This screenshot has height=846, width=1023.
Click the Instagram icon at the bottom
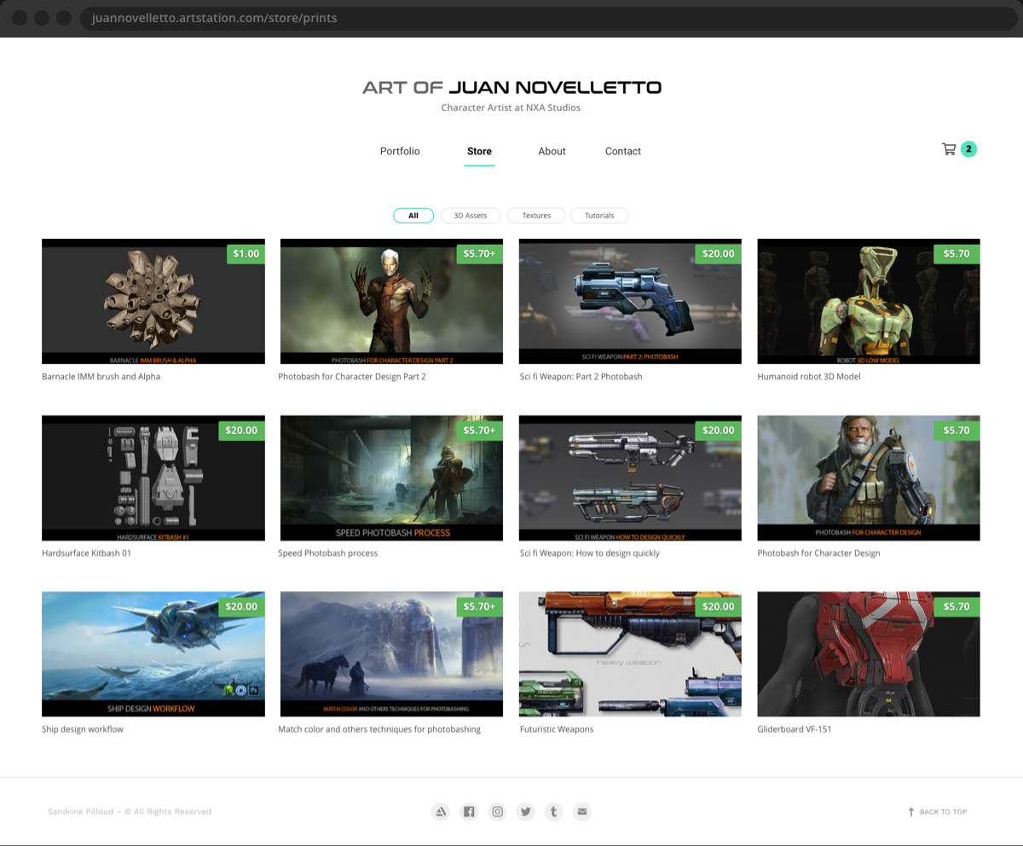(x=497, y=811)
